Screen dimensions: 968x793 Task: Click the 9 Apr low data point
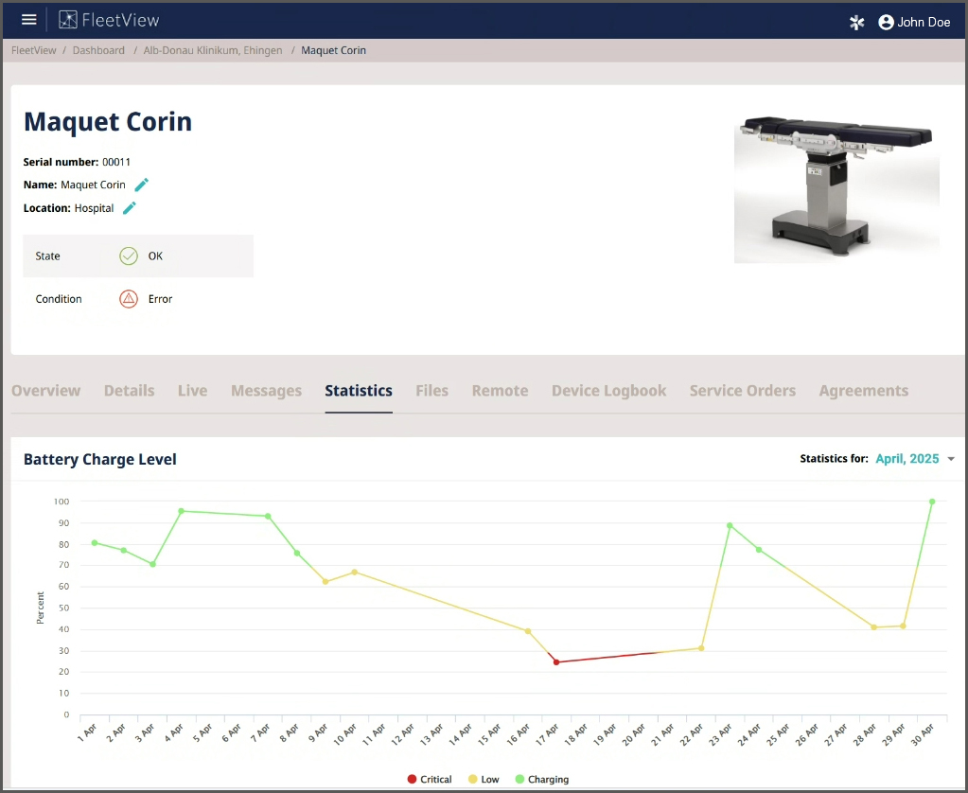tap(326, 582)
